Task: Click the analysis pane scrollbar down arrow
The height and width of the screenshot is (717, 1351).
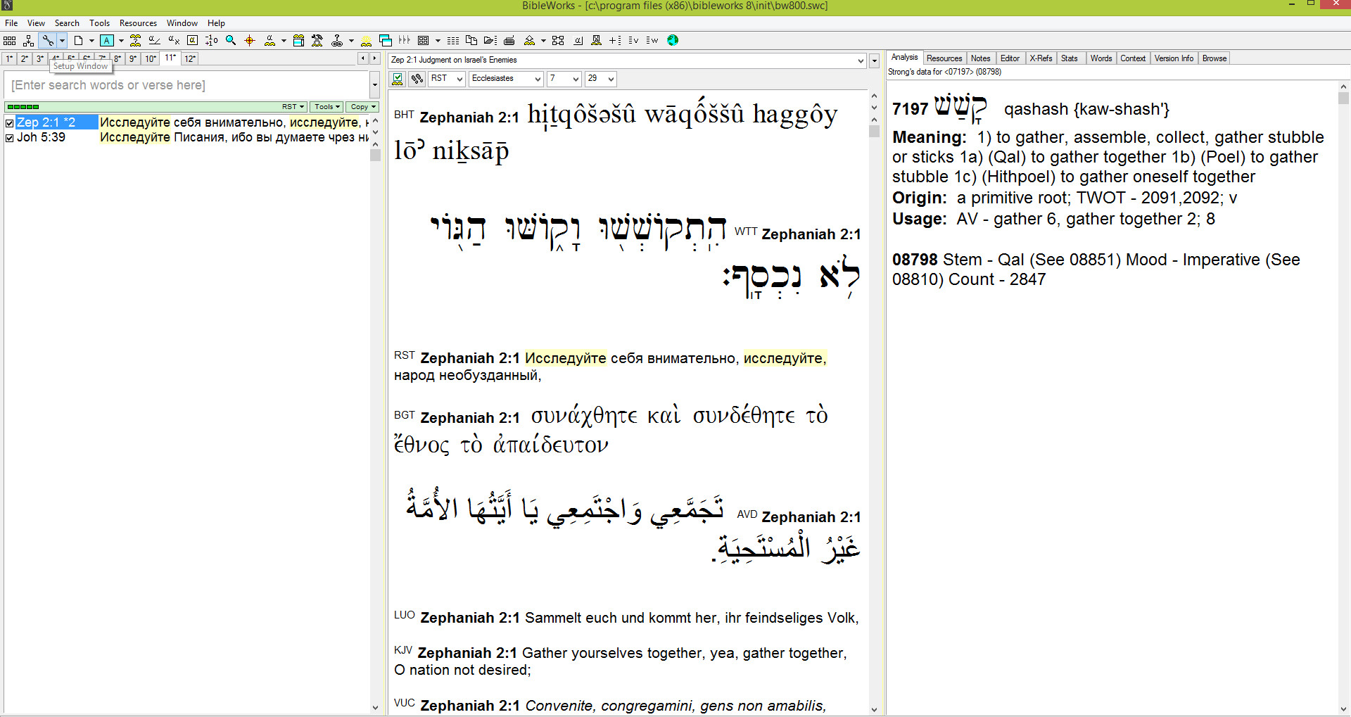Action: pyautogui.click(x=1343, y=709)
